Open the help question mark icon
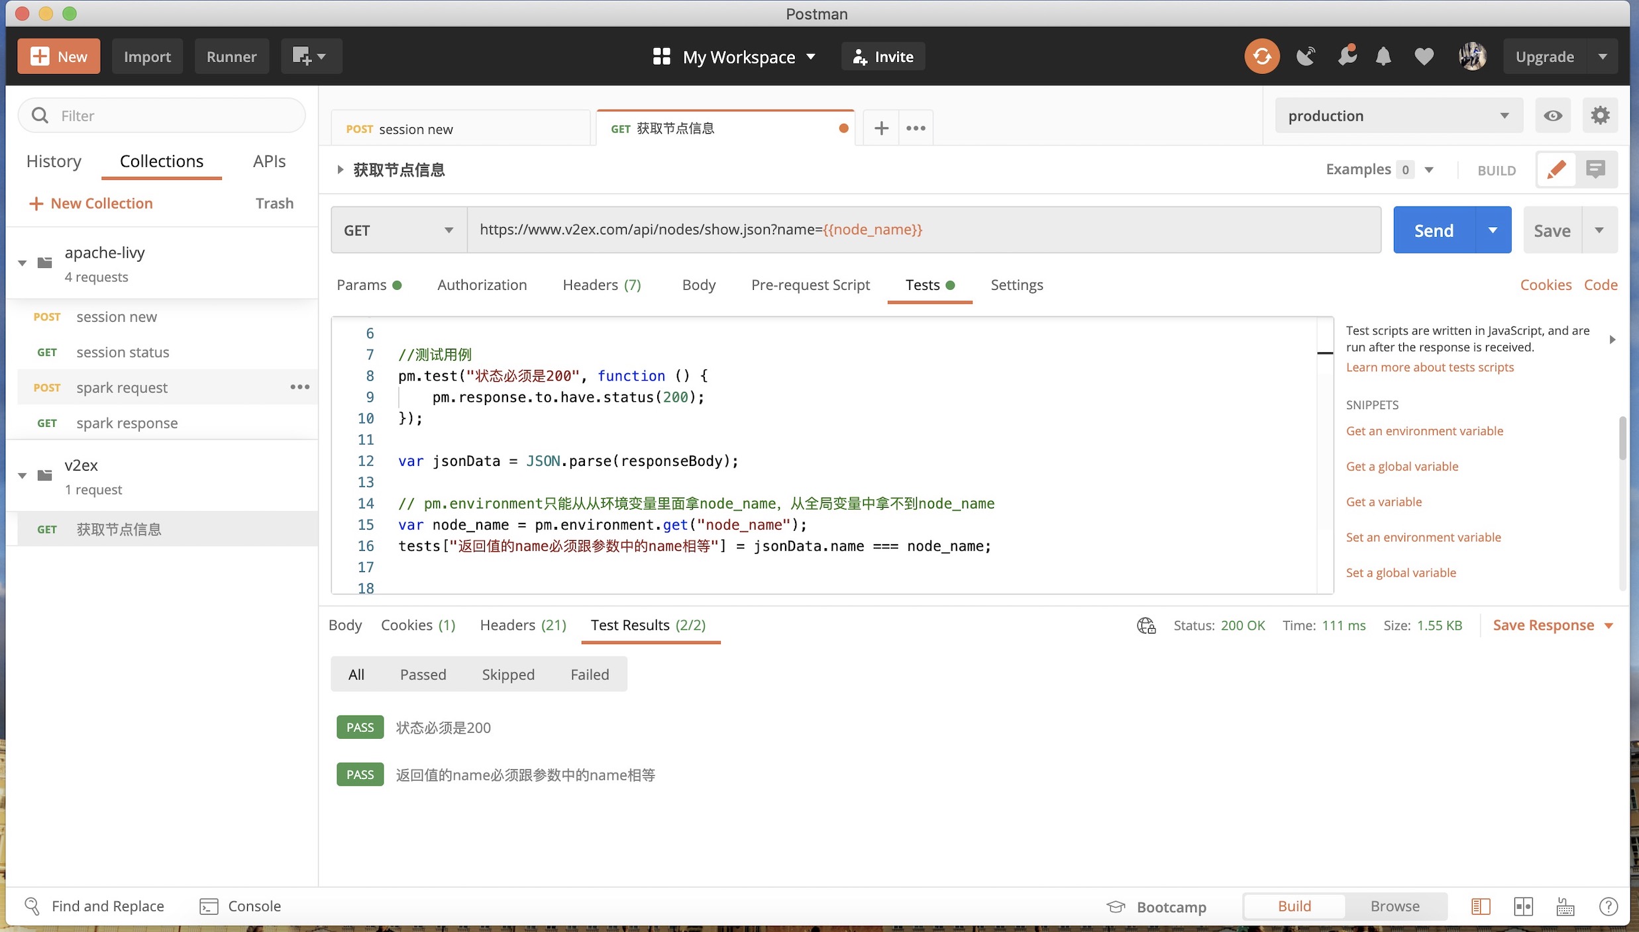 [1608, 907]
